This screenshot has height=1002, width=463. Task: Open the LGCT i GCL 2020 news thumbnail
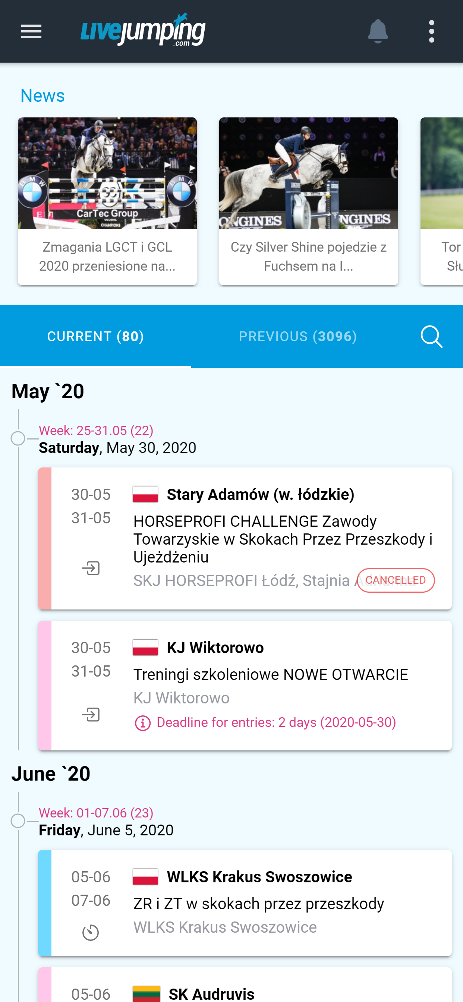[107, 173]
